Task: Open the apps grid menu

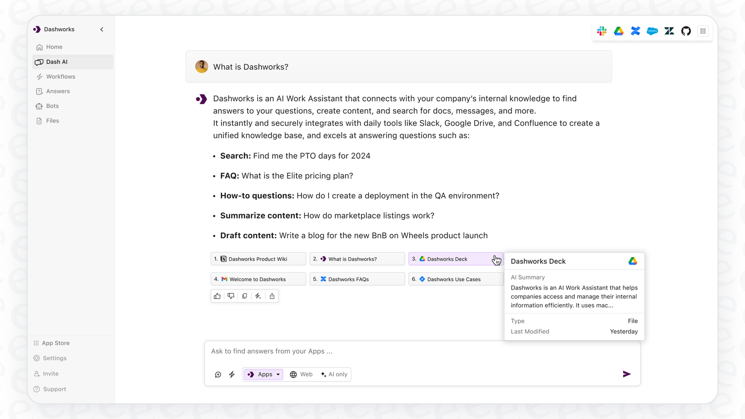Action: (703, 31)
